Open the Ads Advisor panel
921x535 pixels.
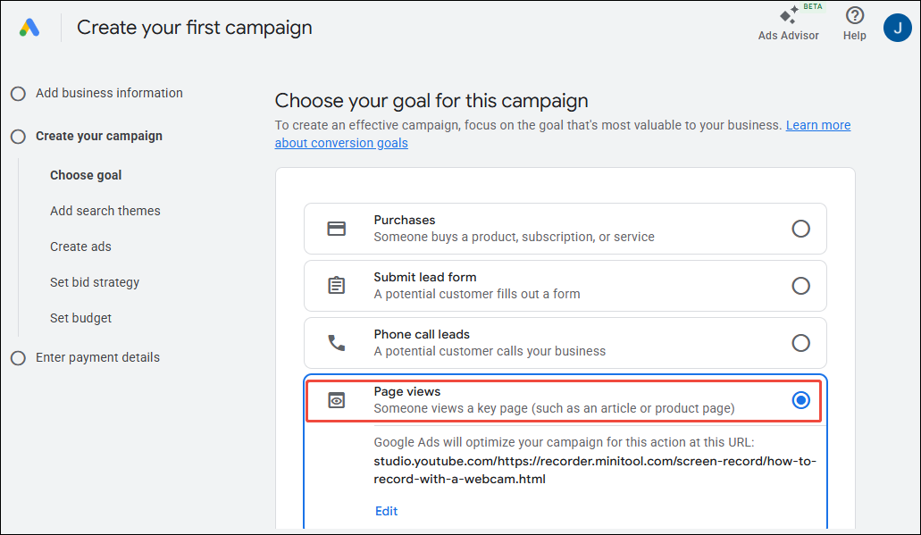tap(789, 22)
